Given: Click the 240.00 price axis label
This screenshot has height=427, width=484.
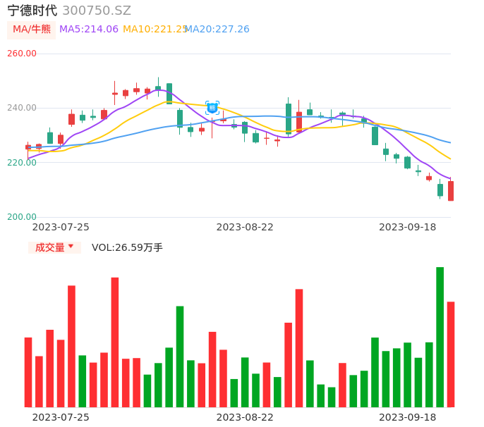Looking at the screenshot, I should 22,108.
